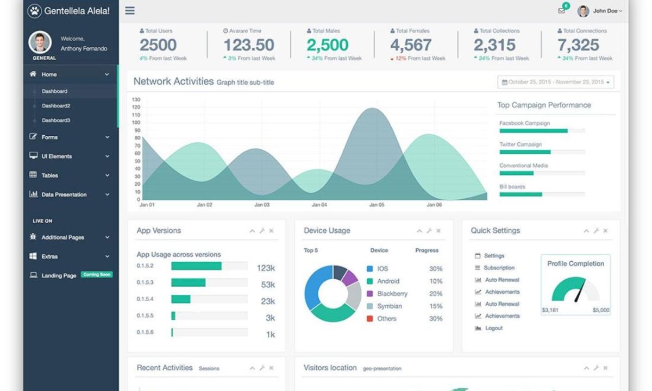
Task: Click the 0.1.5.2 version usage bar
Action: point(209,266)
